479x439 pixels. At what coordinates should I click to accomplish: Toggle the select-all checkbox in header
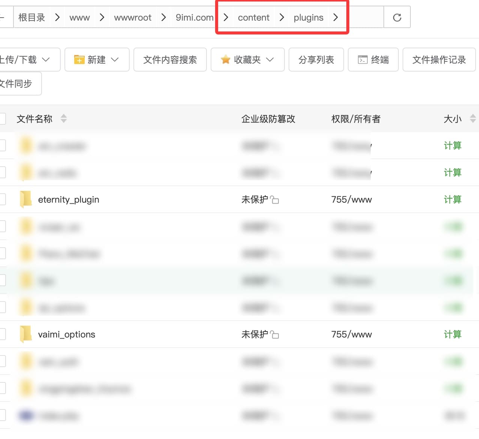[2, 119]
